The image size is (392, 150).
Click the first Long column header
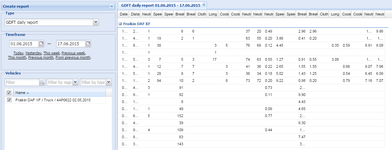tap(212, 14)
